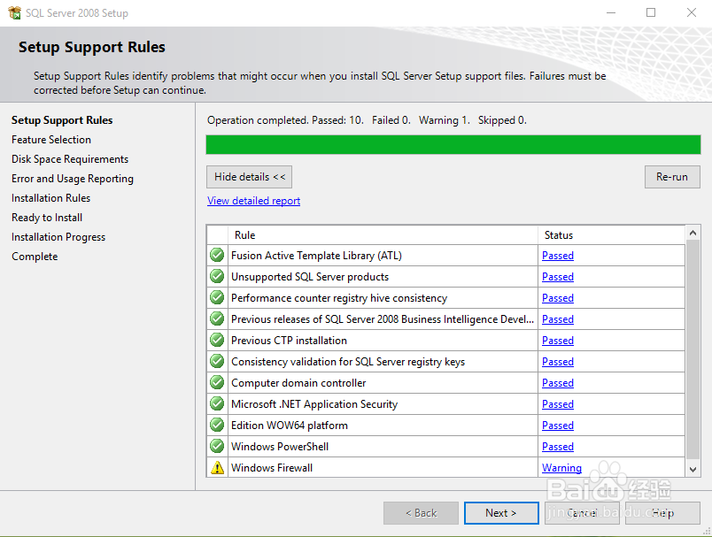
Task: Open Passed status for Computer domain controller
Action: (558, 383)
